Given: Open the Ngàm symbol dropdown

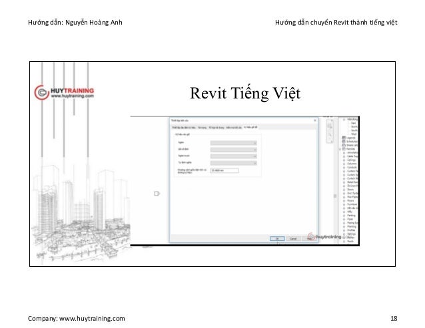Looking at the screenshot, I should pos(233,143).
